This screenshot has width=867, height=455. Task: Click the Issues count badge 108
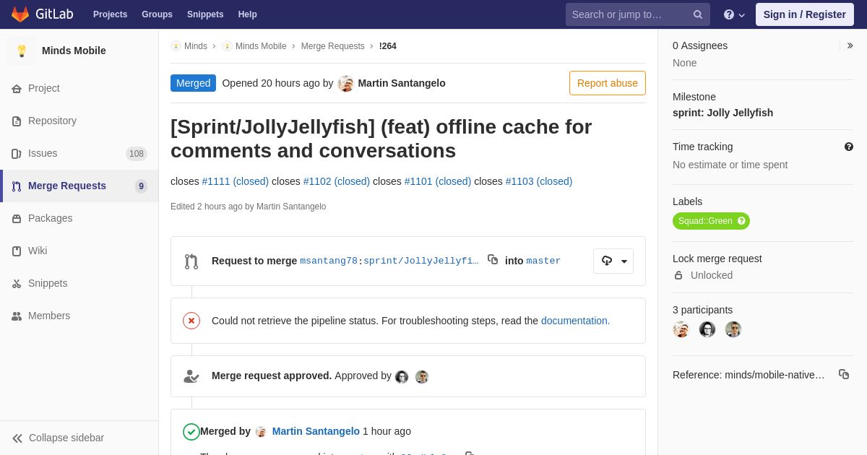[x=137, y=154]
